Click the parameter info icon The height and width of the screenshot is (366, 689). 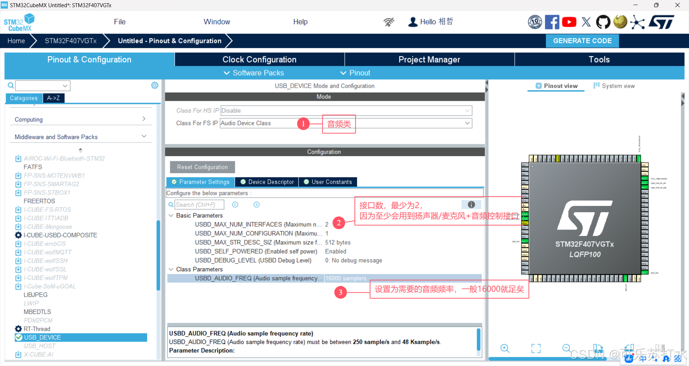pyautogui.click(x=471, y=205)
